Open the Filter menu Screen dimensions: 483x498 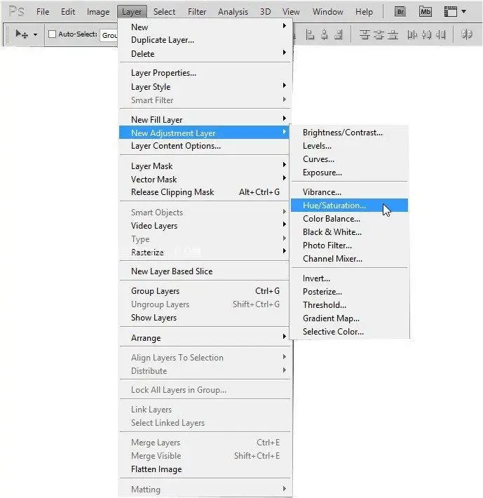[x=197, y=12]
